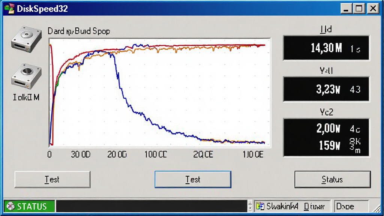The height and width of the screenshot is (216, 384).
Task: Click the lower drive icon above IolkIM label
Action: pos(27,76)
